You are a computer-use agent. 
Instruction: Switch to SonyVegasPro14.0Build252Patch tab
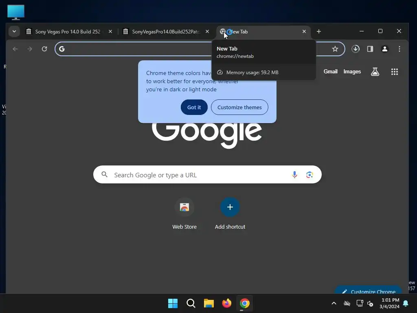pyautogui.click(x=166, y=32)
